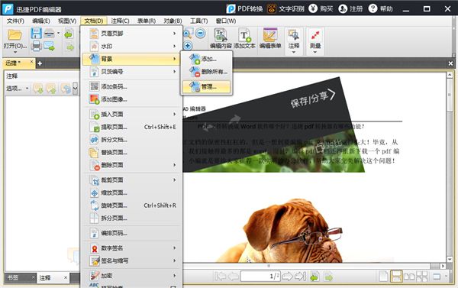The width and height of the screenshot is (458, 288).
Task: Open the 插入页面 submenu
Action: pyautogui.click(x=131, y=114)
